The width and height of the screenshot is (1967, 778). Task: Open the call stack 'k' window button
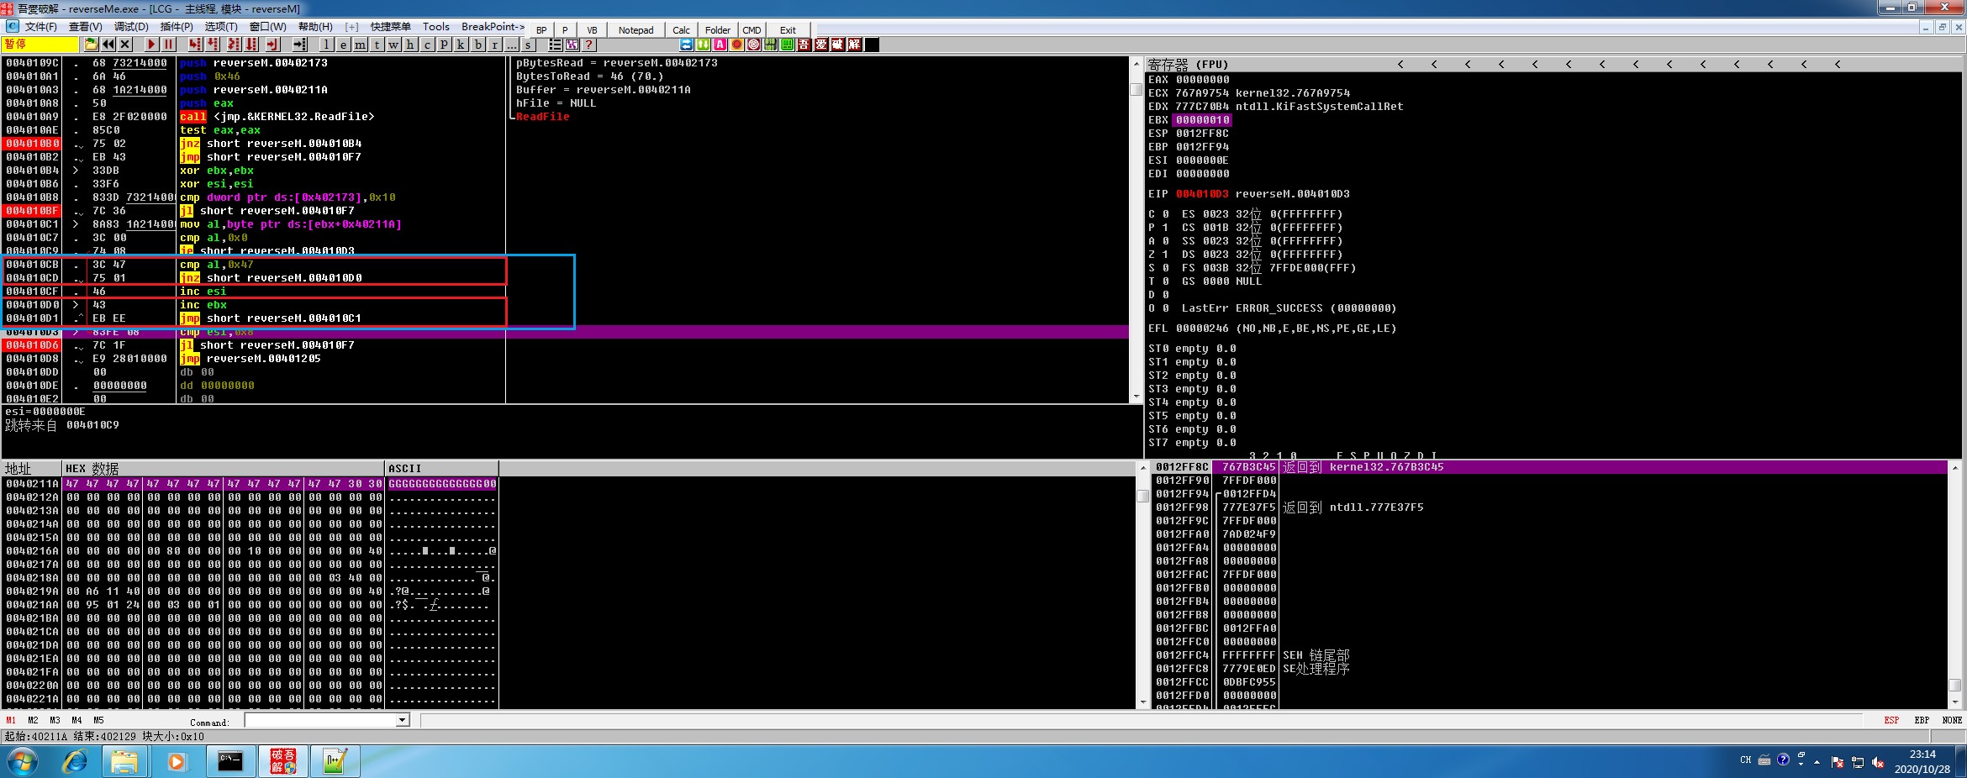[x=461, y=45]
